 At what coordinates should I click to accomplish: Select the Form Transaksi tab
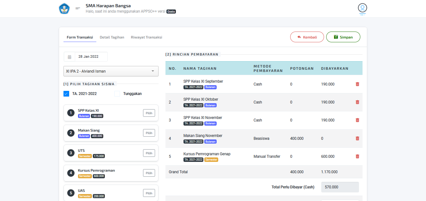(80, 37)
